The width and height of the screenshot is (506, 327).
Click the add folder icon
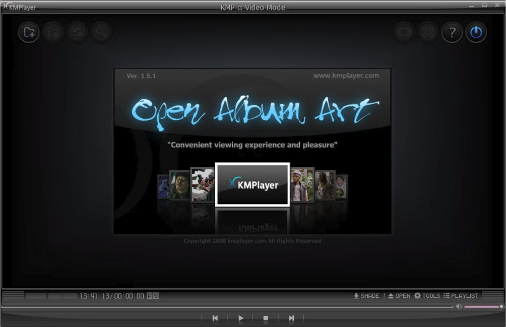point(29,32)
